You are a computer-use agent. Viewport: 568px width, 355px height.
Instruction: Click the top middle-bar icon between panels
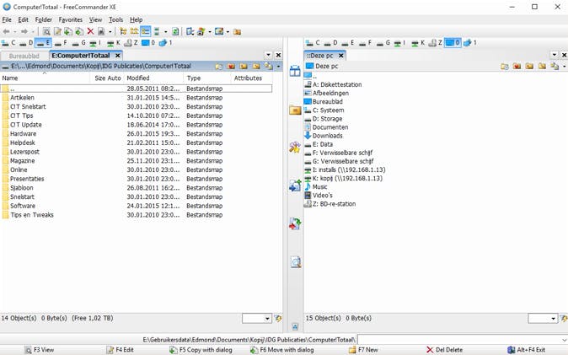pyautogui.click(x=295, y=71)
